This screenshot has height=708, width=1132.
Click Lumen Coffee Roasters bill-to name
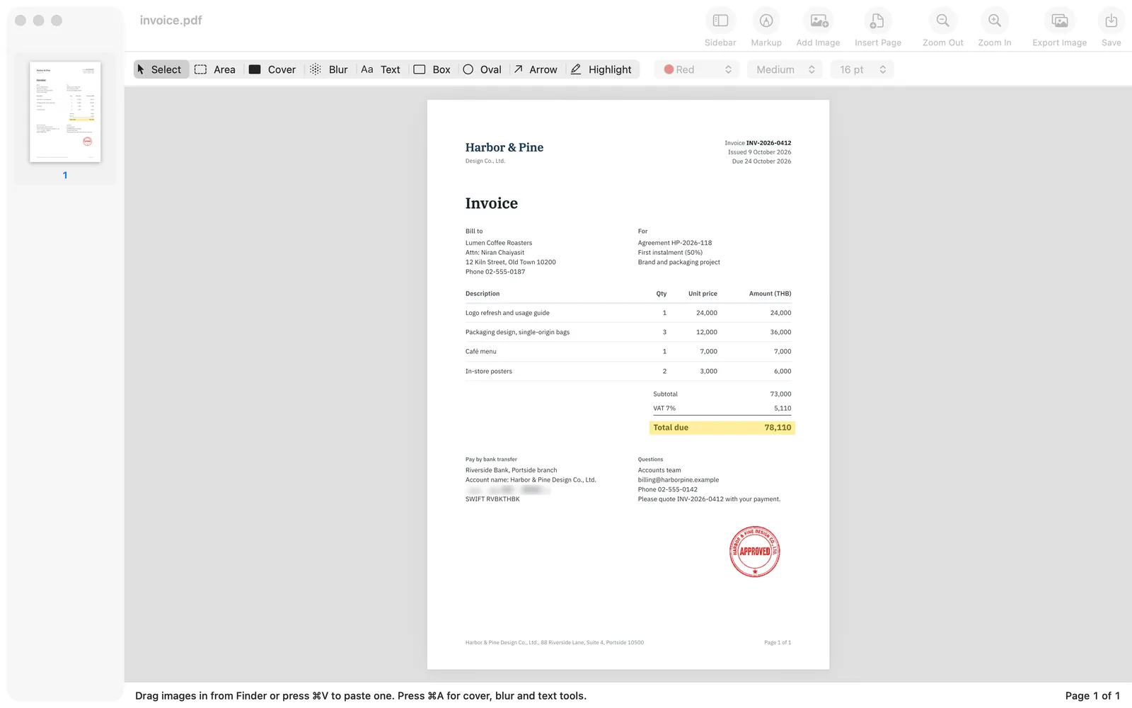(x=499, y=243)
